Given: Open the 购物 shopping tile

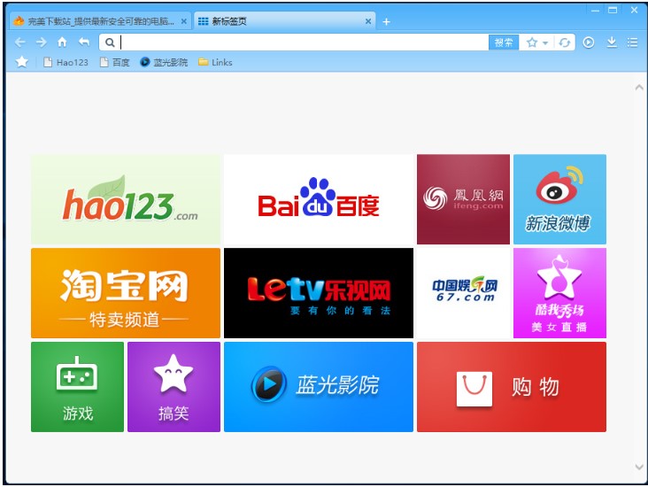Looking at the screenshot, I should (512, 387).
